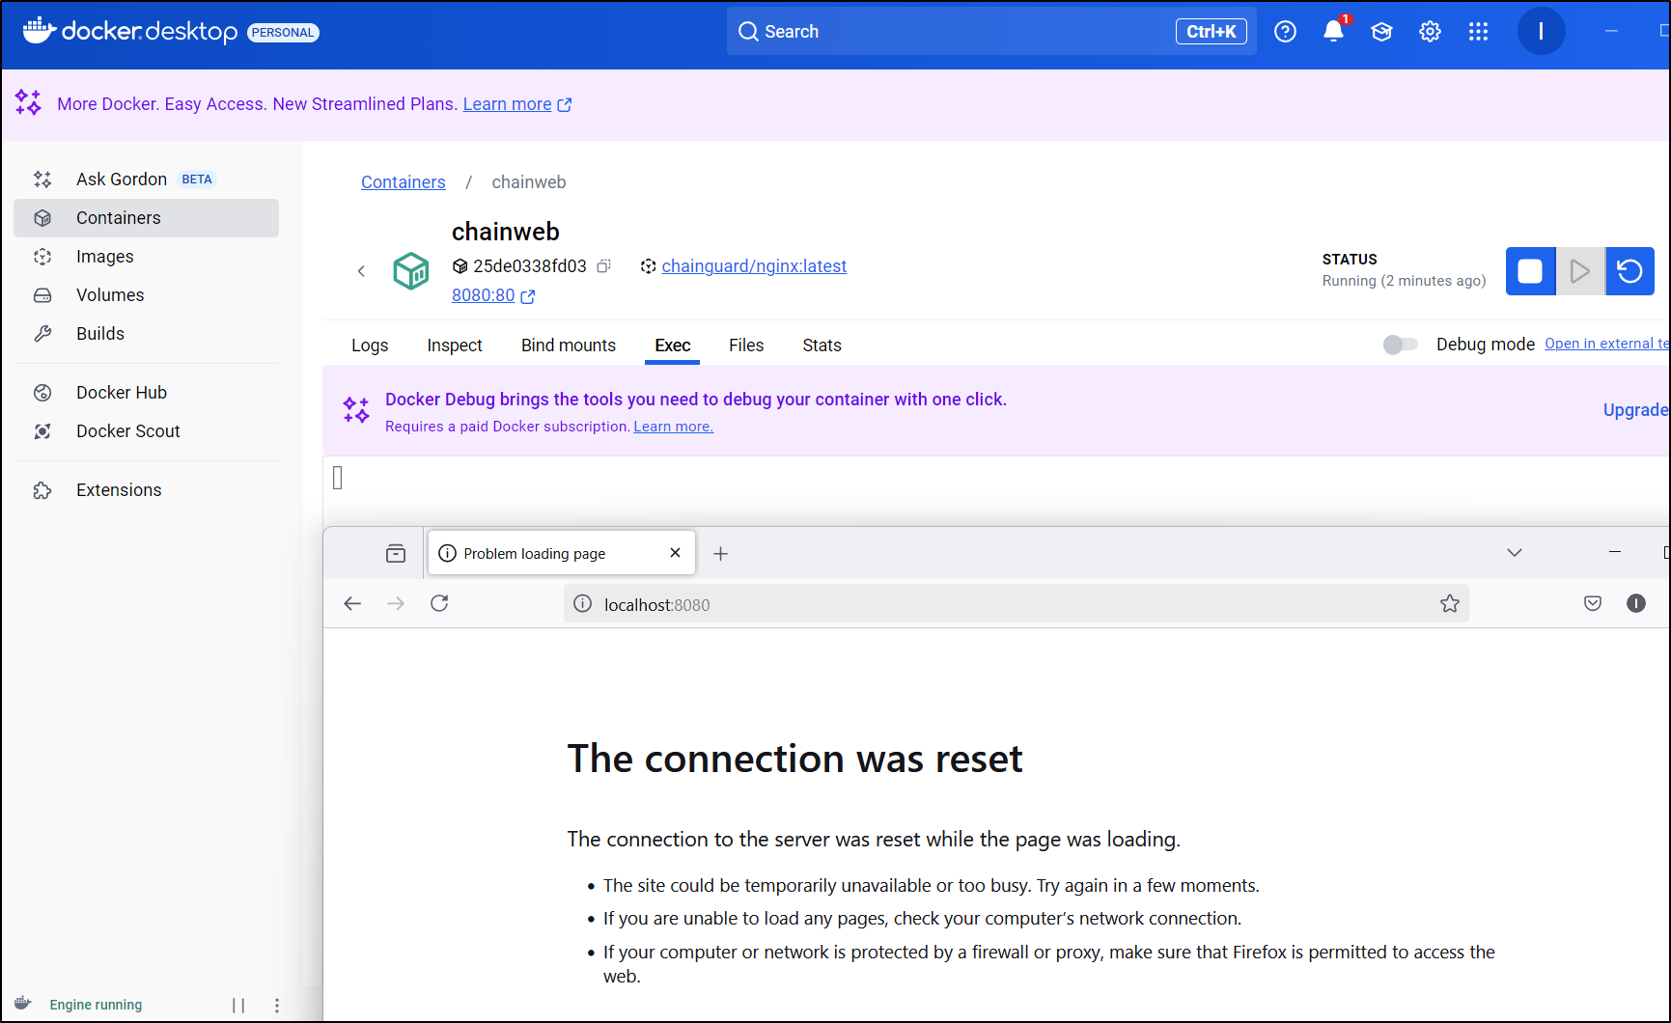1671x1023 pixels.
Task: Restart the chainweb container
Action: [1629, 271]
